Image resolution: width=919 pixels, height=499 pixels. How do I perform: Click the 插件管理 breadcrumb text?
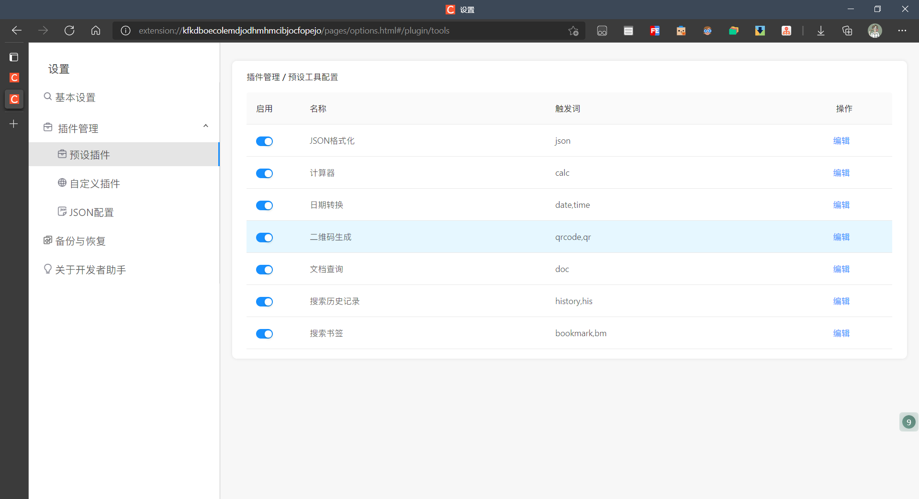(263, 77)
